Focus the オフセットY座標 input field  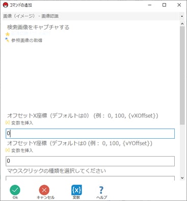pyautogui.click(x=90, y=161)
